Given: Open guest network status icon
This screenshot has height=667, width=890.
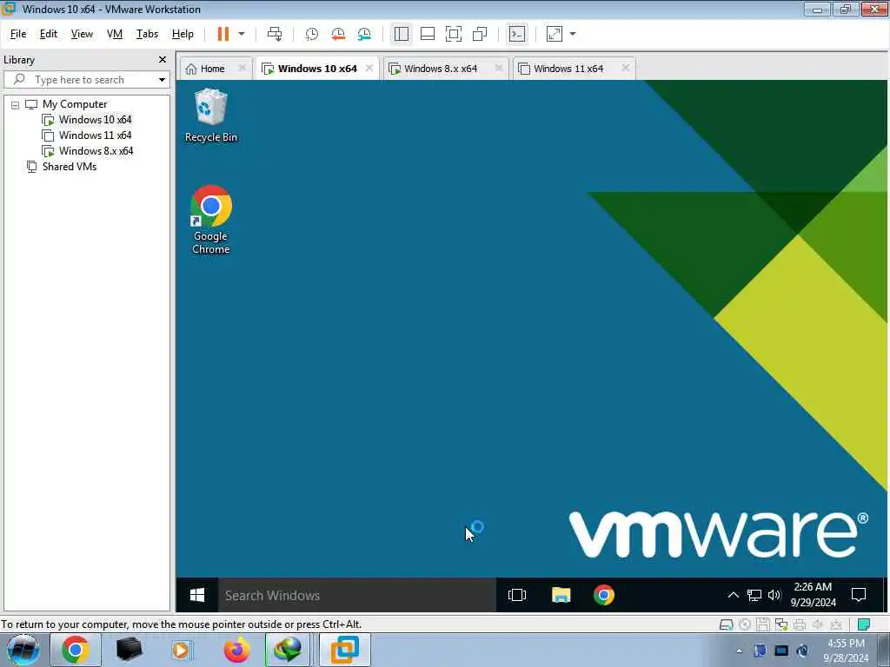Looking at the screenshot, I should (754, 595).
